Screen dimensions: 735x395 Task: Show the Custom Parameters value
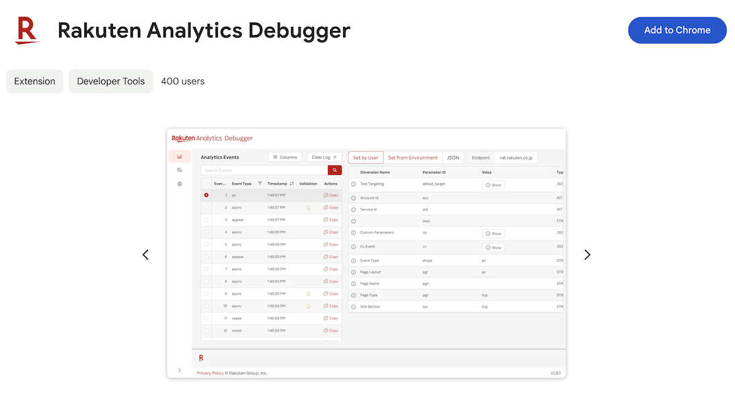[x=493, y=234]
